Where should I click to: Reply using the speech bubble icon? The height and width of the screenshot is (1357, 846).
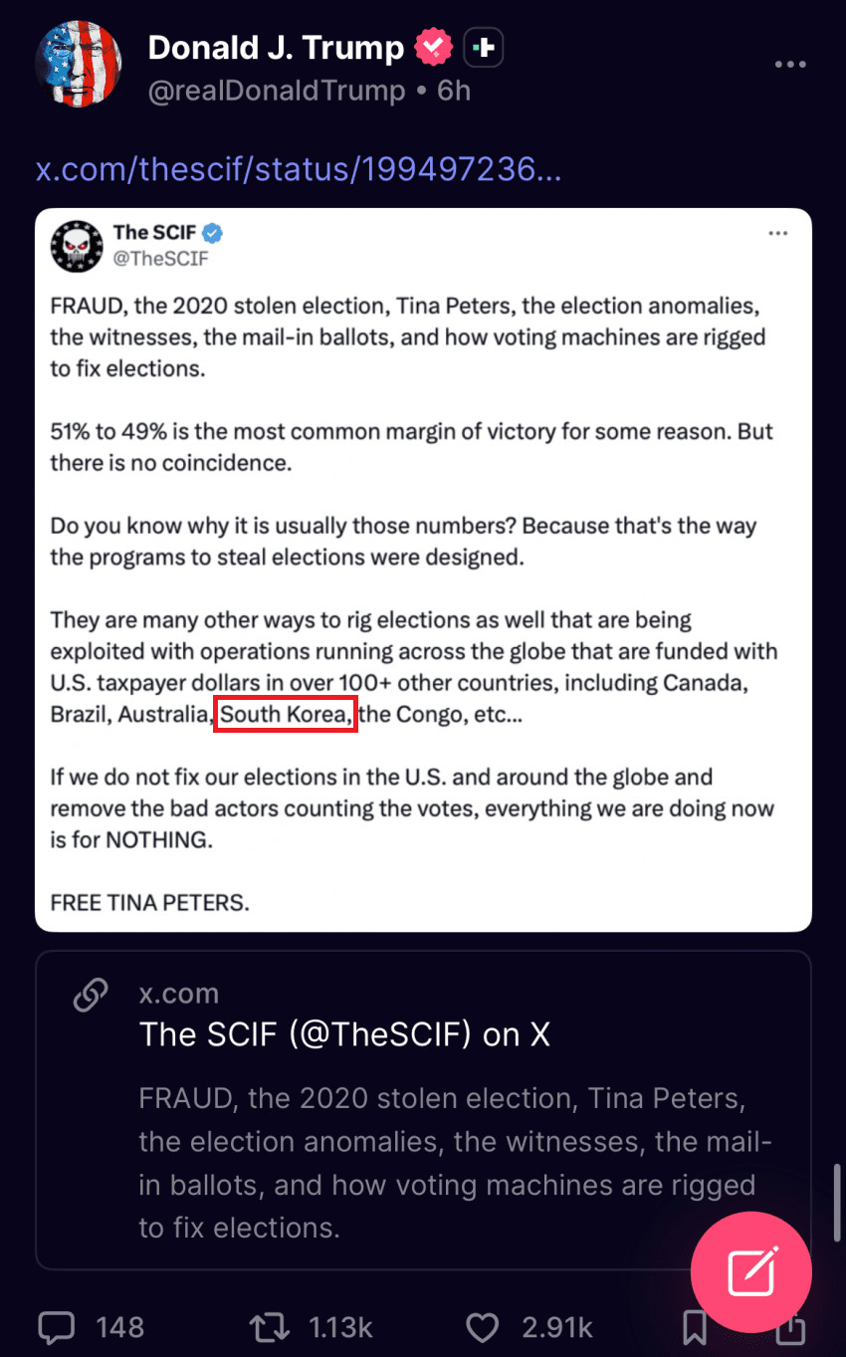57,1326
